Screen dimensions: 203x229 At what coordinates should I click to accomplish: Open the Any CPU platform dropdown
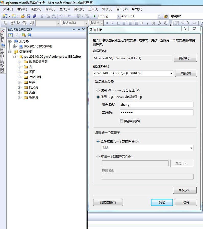[159, 16]
